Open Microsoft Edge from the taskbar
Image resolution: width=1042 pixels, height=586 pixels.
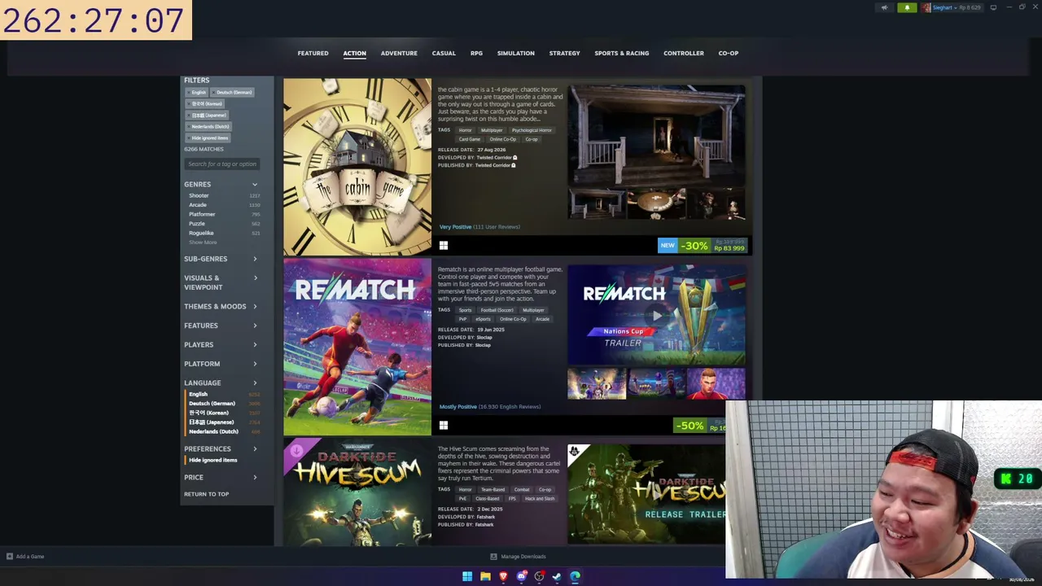pyautogui.click(x=575, y=576)
